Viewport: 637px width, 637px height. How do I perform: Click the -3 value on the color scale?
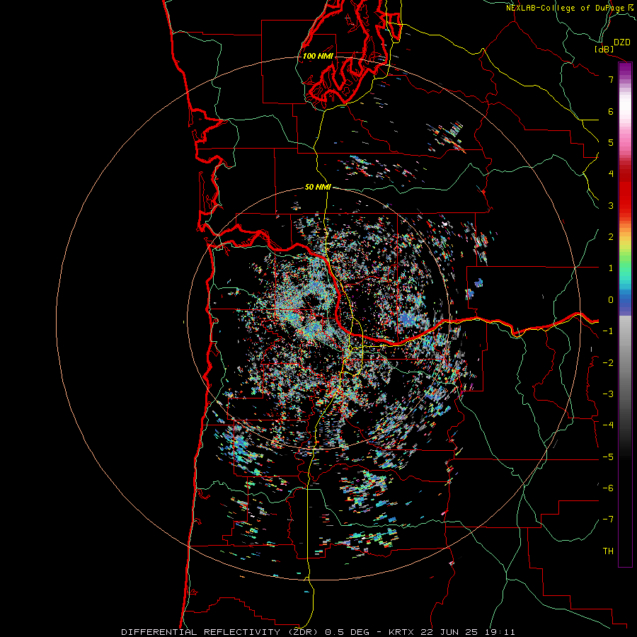coord(608,394)
